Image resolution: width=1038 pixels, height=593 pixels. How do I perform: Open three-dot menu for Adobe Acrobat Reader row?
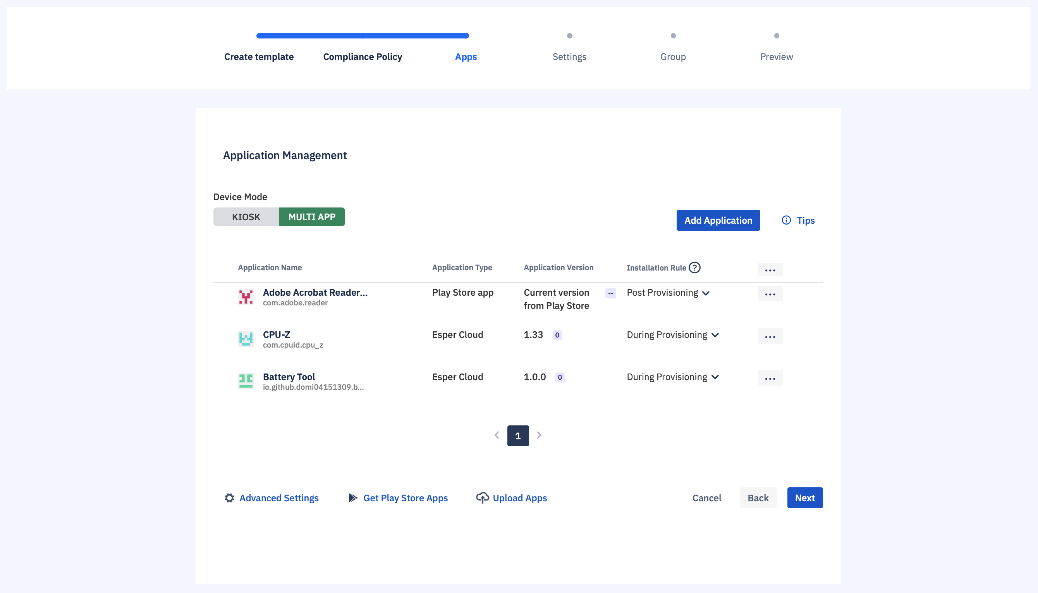770,294
